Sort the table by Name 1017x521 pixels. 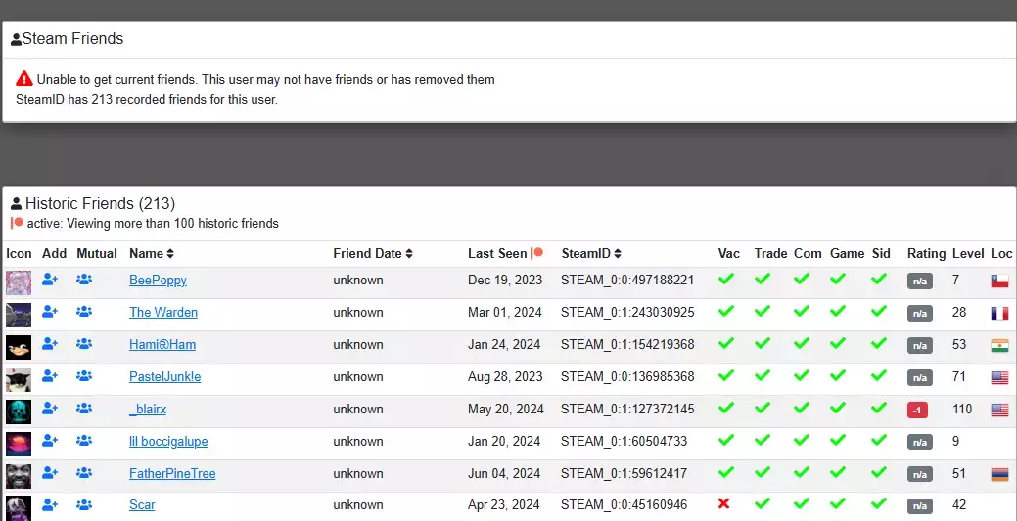click(151, 253)
